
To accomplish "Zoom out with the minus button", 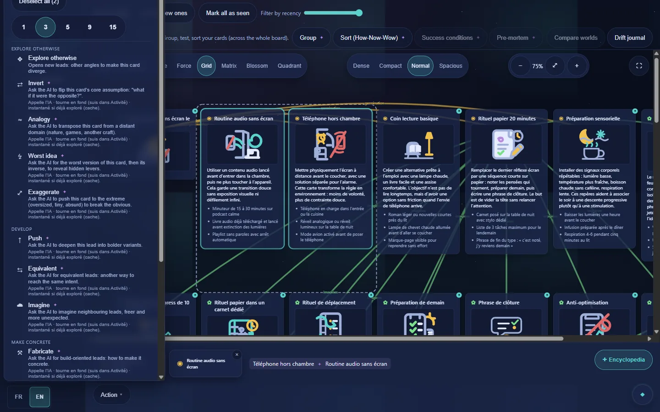I will [520, 66].
